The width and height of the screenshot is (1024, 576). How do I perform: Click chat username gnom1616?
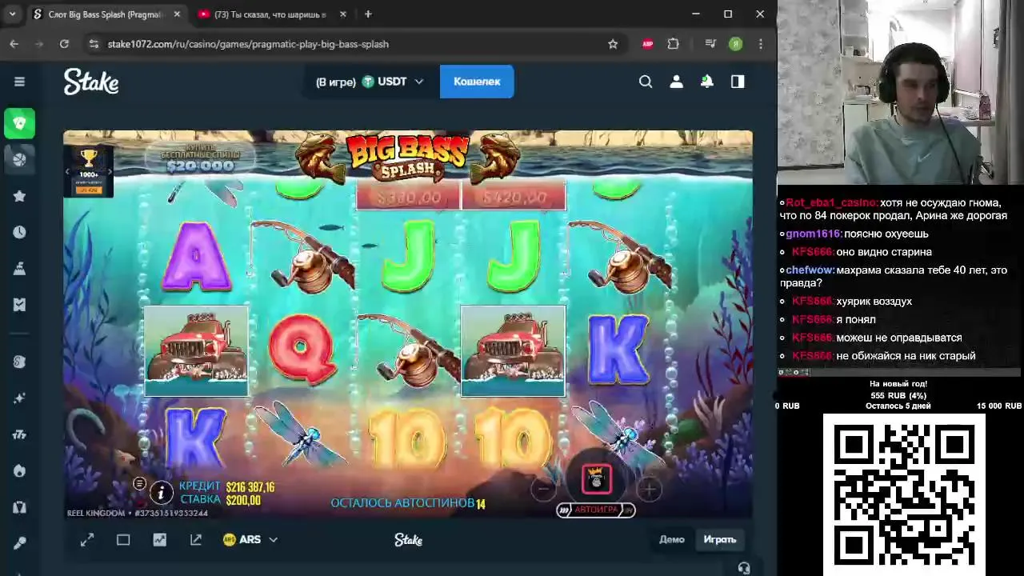tap(814, 234)
